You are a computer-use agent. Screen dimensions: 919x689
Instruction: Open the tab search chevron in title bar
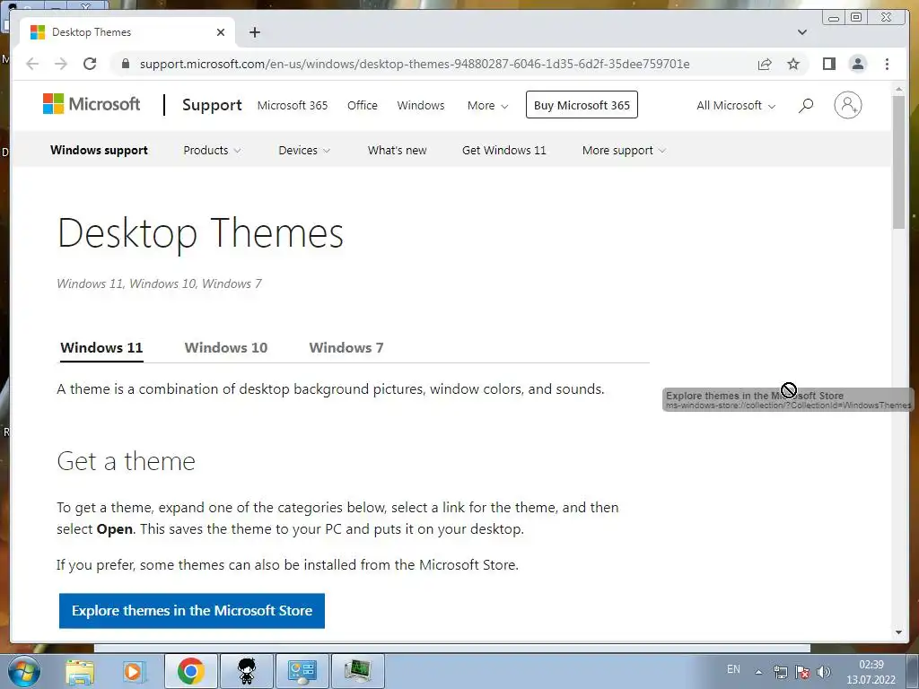click(802, 32)
